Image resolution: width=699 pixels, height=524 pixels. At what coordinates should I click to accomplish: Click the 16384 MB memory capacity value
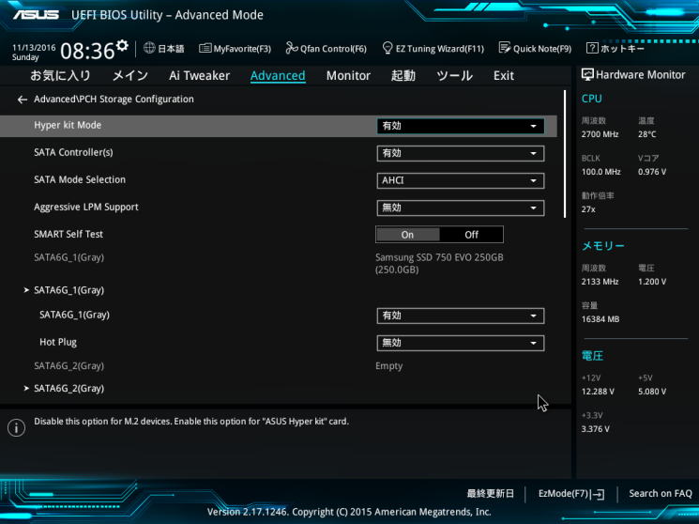tap(600, 319)
